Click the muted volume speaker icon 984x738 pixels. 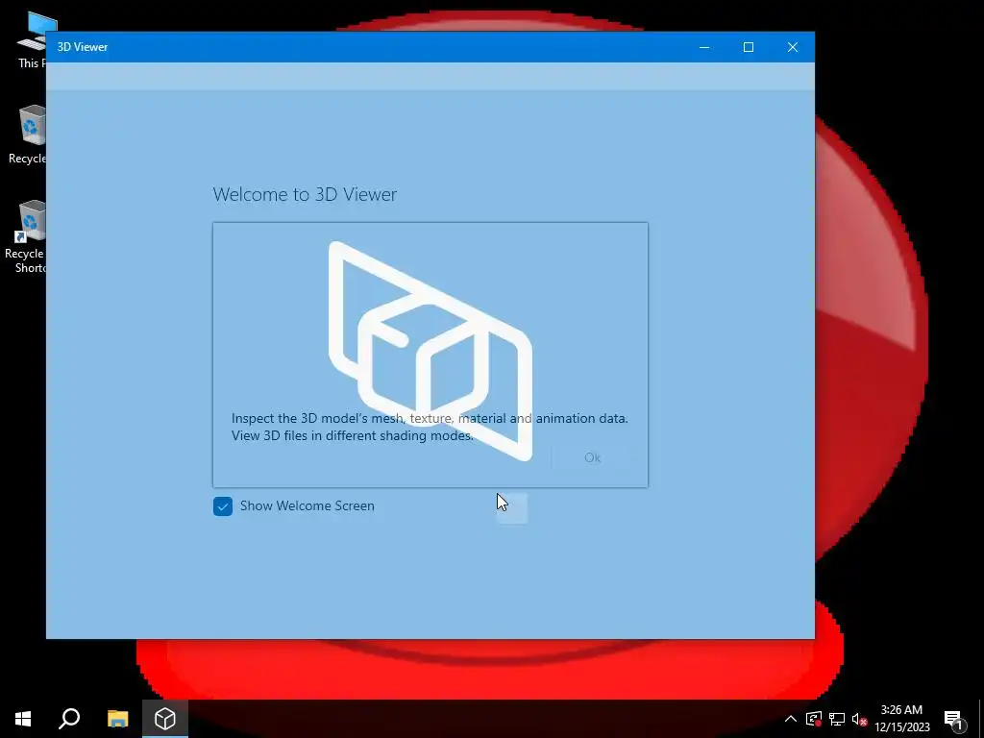[859, 719]
